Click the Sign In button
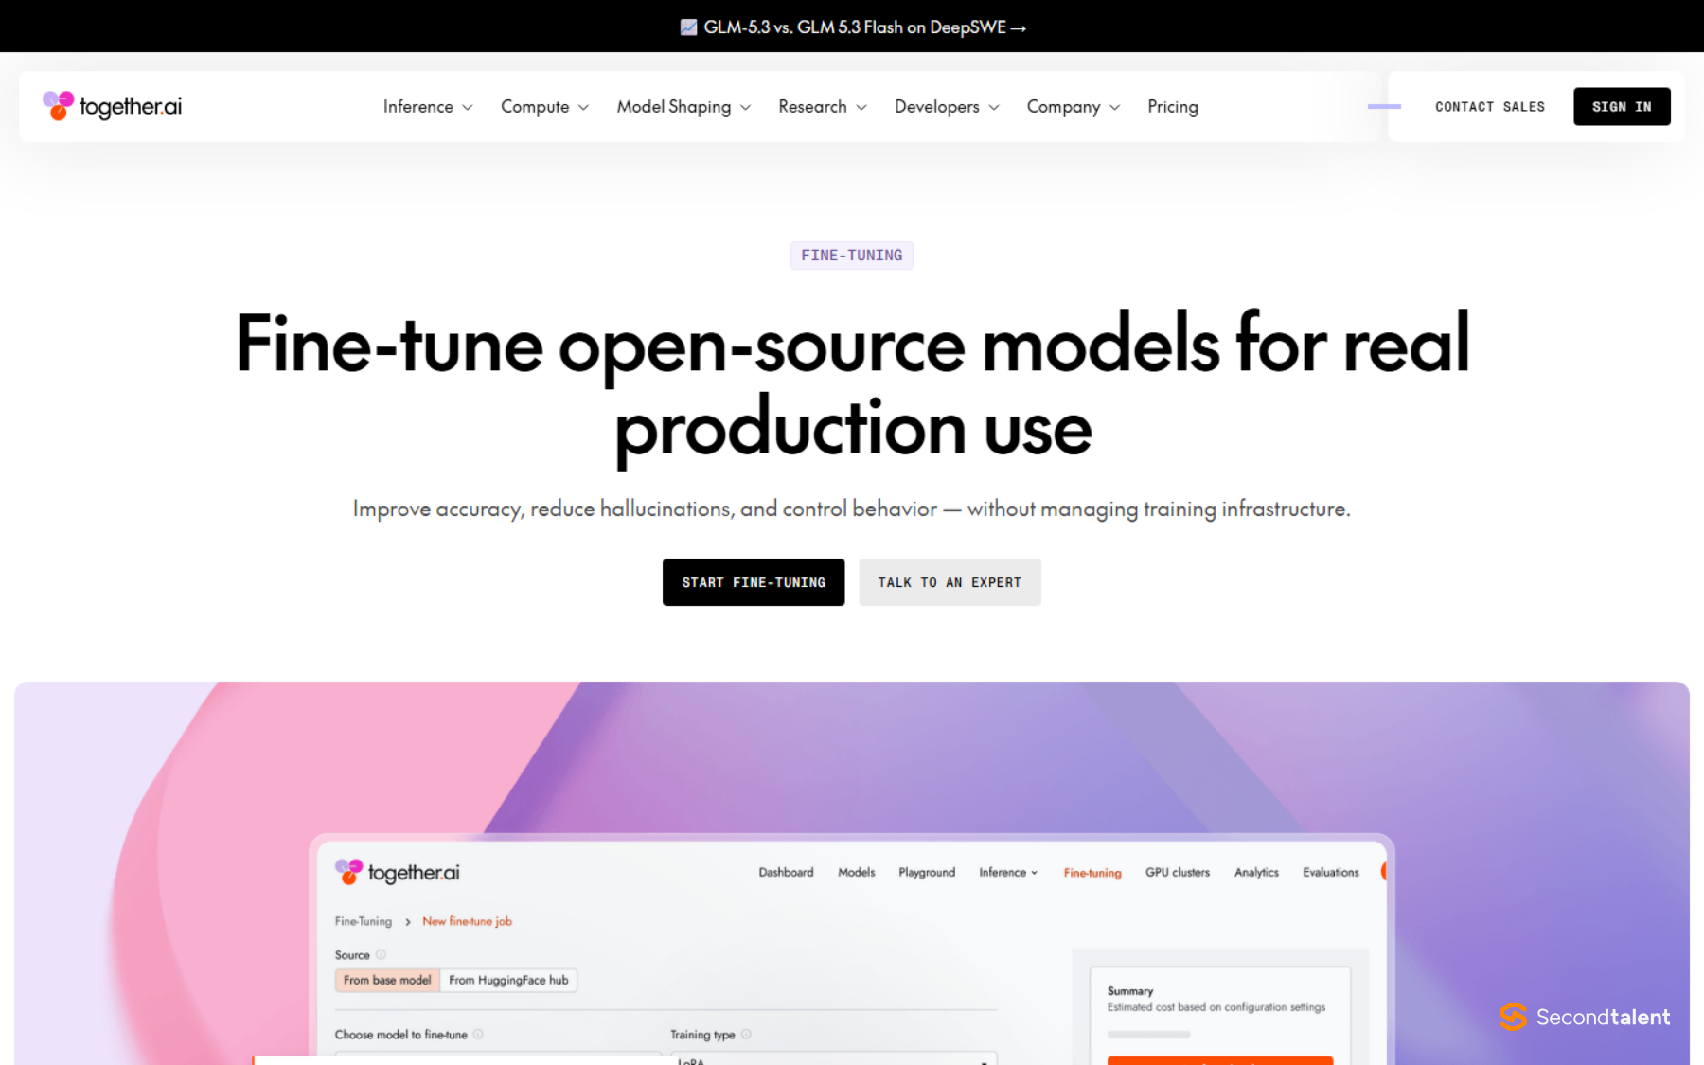Viewport: 1704px width, 1065px height. [1622, 107]
